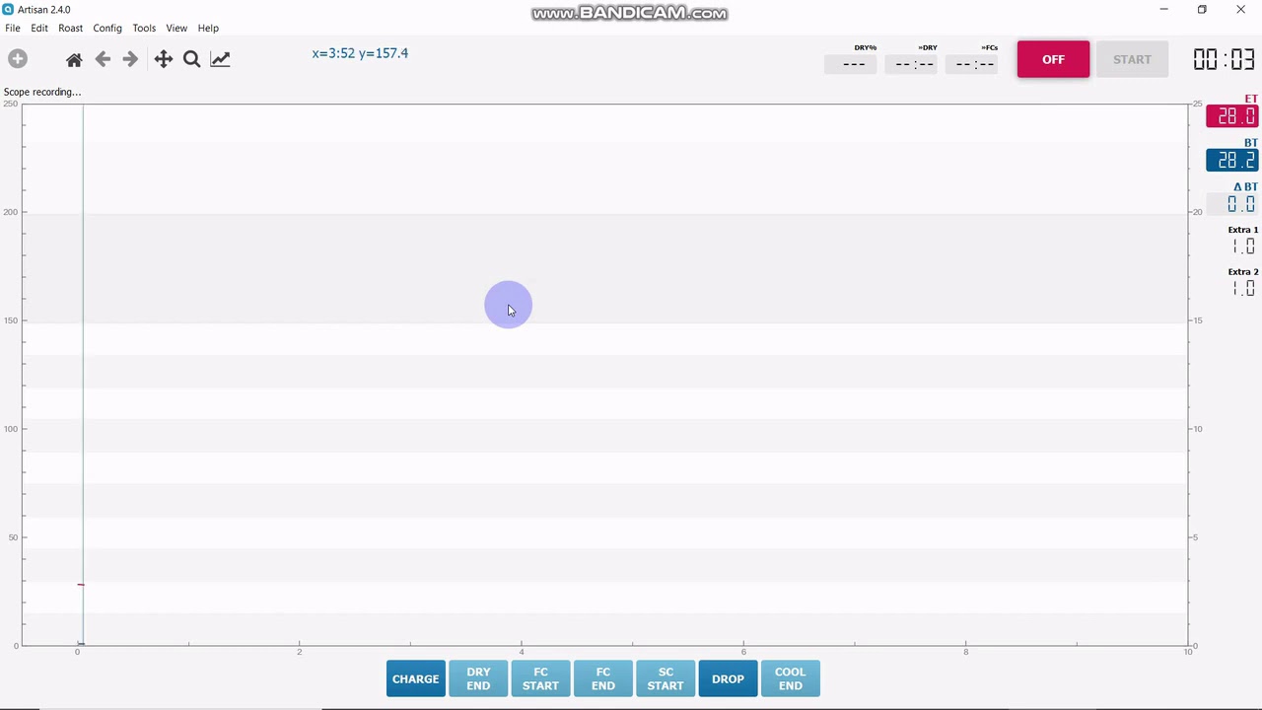Go back to previous view arrow
This screenshot has width=1262, height=710.
103,59
